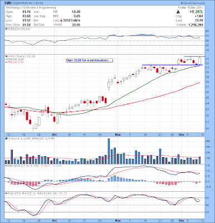The height and width of the screenshot is (223, 215).
Task: Click the Technology / Software & Programming sector text
Action: click(x=31, y=8)
